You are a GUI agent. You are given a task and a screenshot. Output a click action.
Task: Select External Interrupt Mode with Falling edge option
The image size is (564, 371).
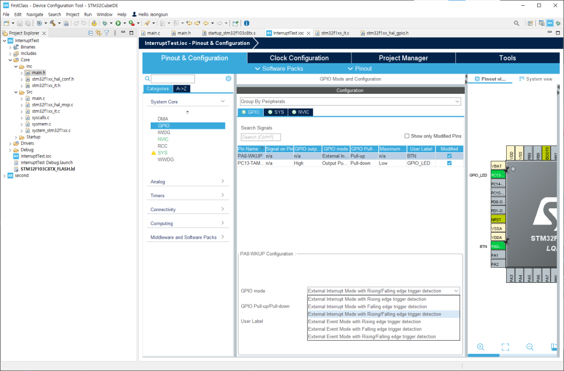(384, 307)
